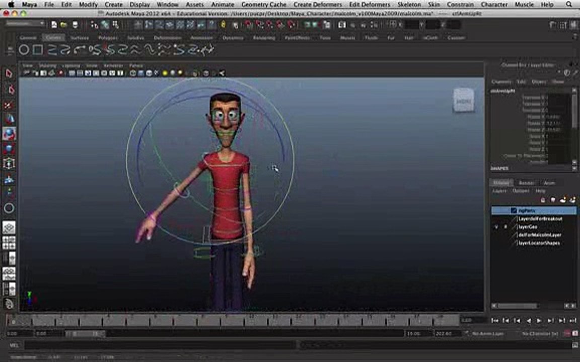
Task: Select the Universal Manipulator tool
Action: pos(9,163)
